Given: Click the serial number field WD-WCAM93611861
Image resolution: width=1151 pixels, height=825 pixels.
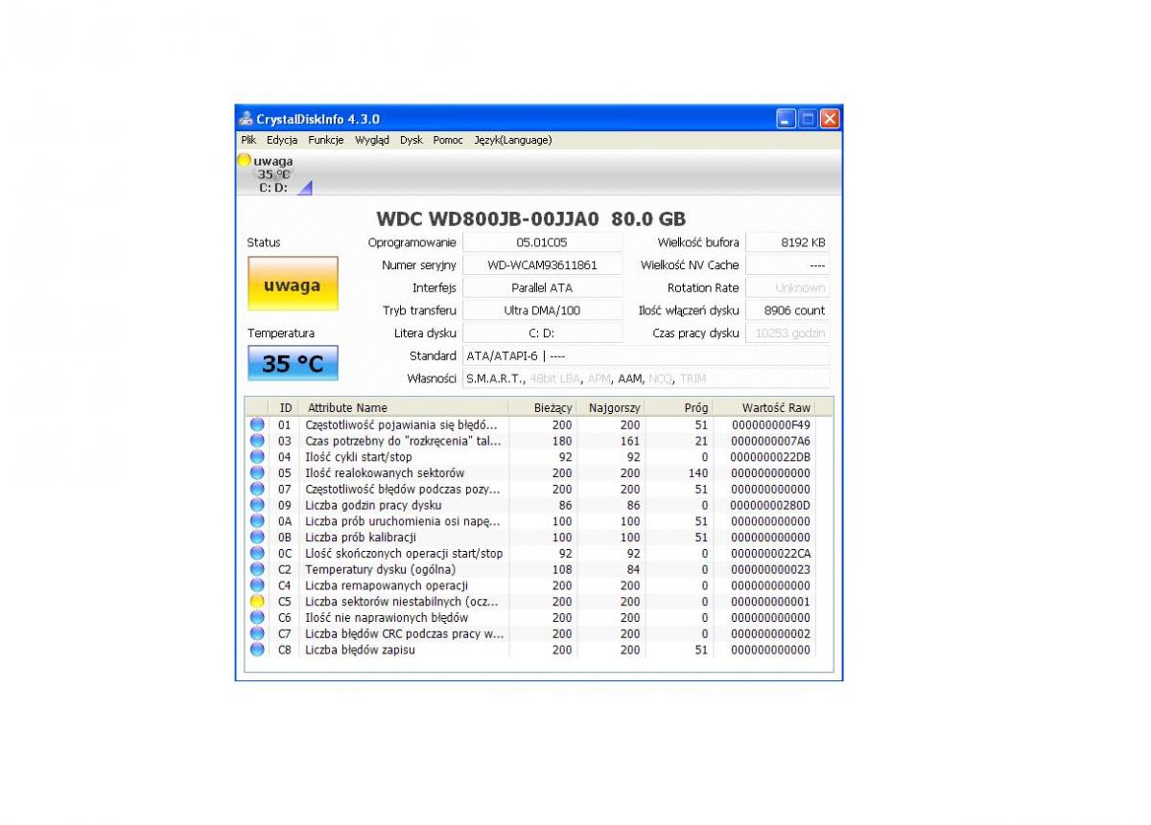Looking at the screenshot, I should pyautogui.click(x=542, y=265).
